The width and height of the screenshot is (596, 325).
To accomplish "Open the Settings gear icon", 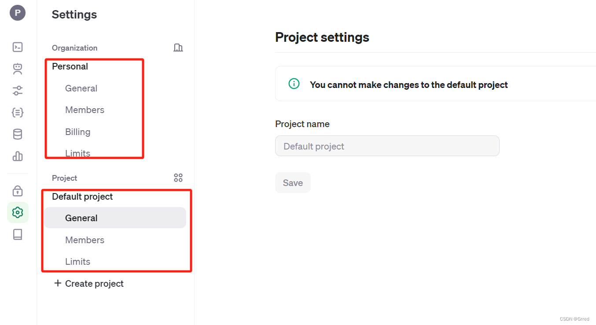I will point(18,213).
